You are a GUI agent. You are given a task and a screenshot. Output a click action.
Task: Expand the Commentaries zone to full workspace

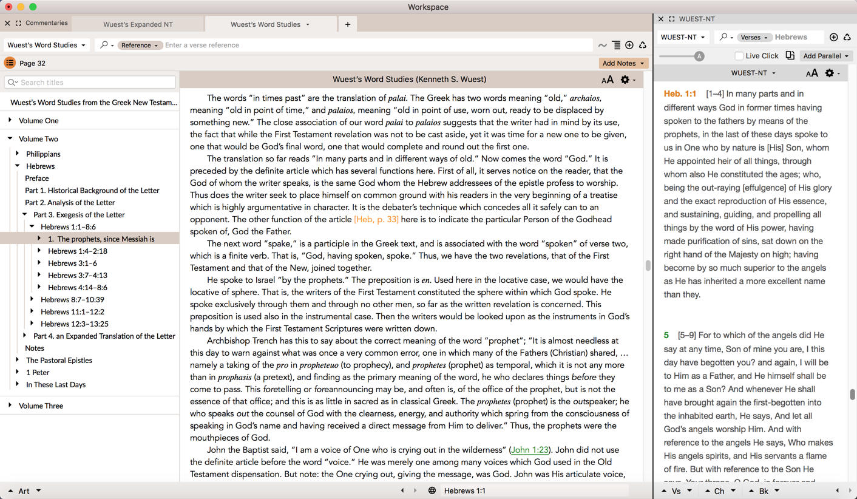19,23
